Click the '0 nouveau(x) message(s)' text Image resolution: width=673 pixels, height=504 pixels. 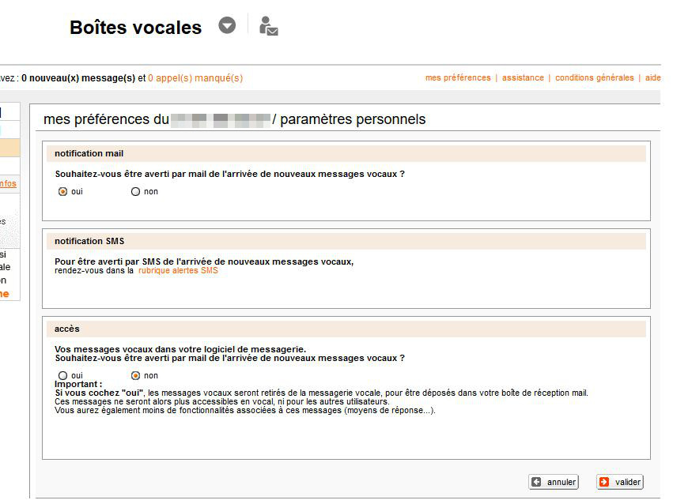coord(78,78)
